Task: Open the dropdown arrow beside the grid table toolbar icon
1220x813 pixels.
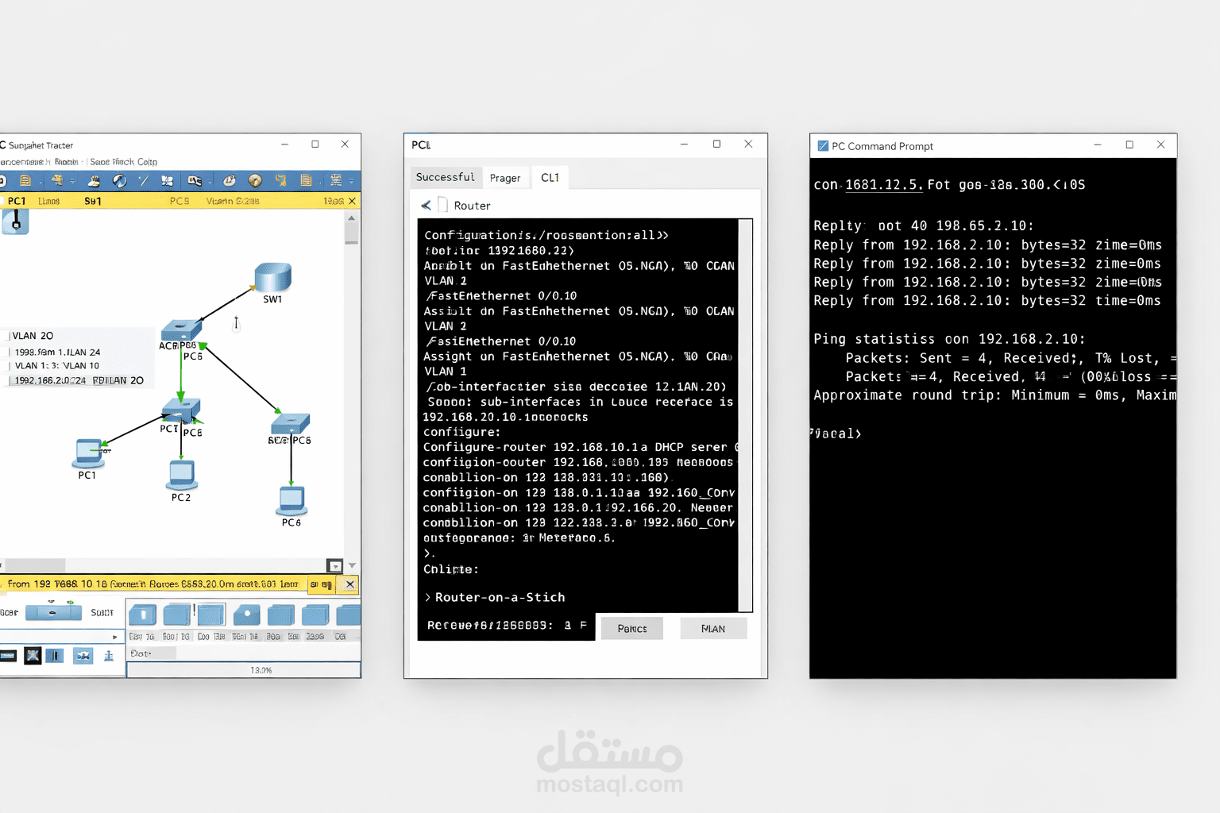Action: point(351,182)
